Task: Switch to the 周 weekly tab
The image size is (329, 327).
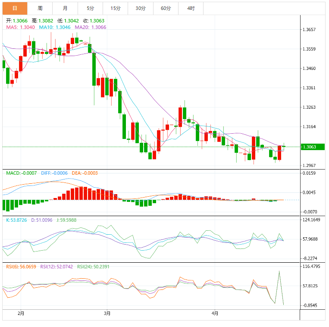Action: click(x=40, y=8)
